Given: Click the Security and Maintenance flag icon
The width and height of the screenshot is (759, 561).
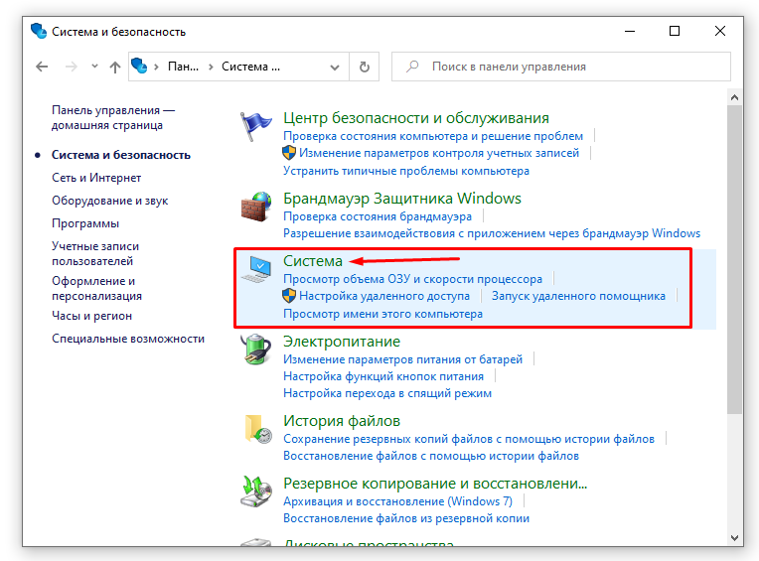Looking at the screenshot, I should pos(255,126).
